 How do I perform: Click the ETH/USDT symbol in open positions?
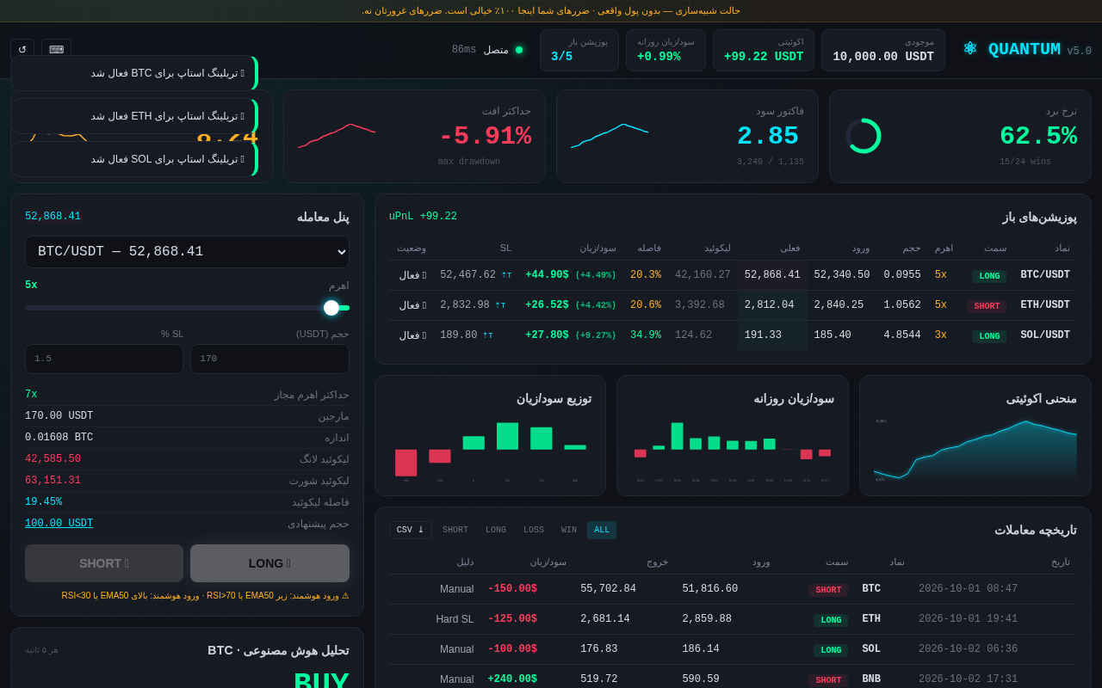point(1045,305)
